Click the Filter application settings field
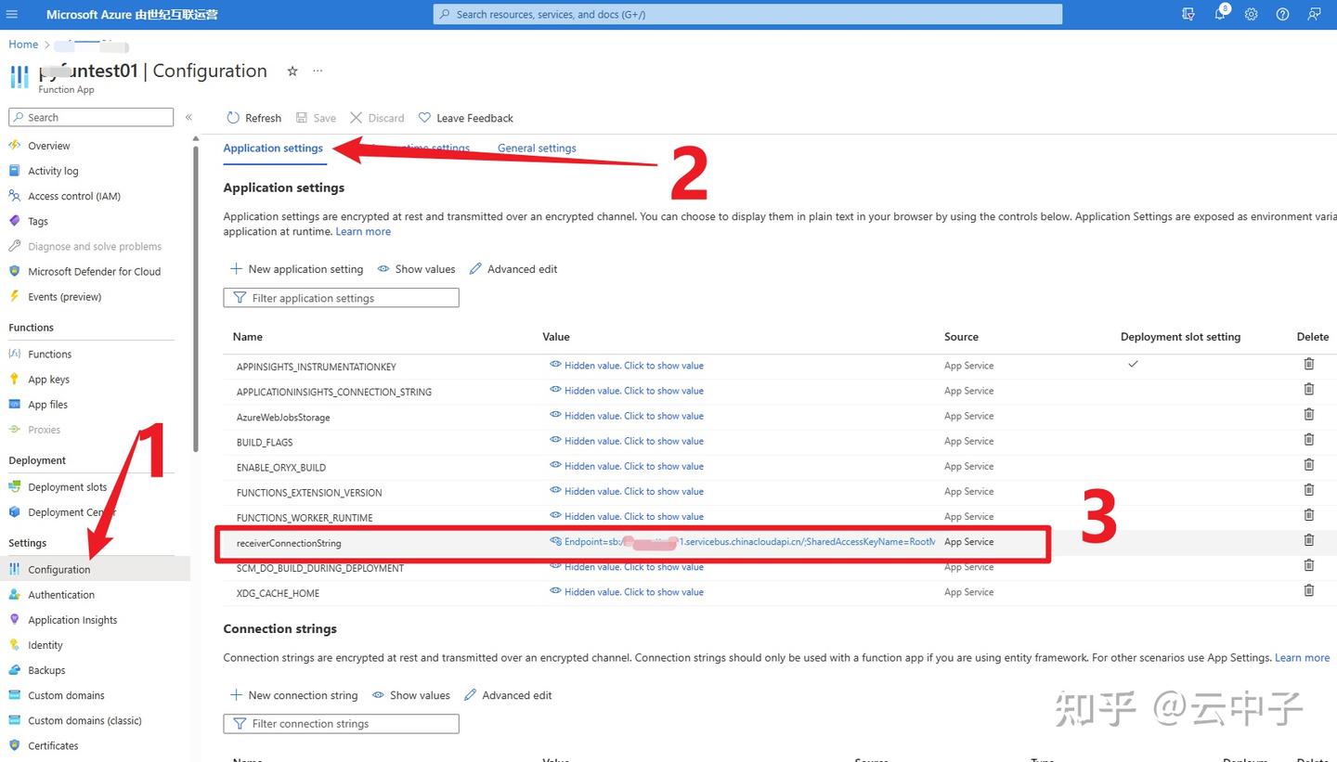Viewport: 1337px width, 762px height. 341,297
